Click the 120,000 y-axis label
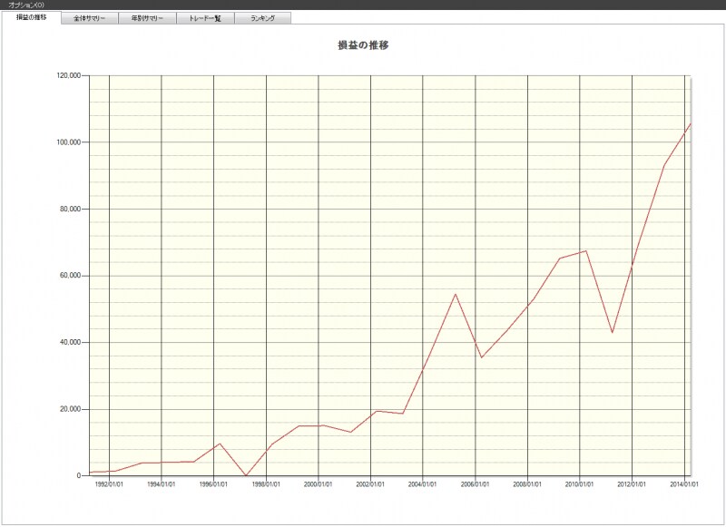Image resolution: width=726 pixels, height=527 pixels. pyautogui.click(x=69, y=75)
